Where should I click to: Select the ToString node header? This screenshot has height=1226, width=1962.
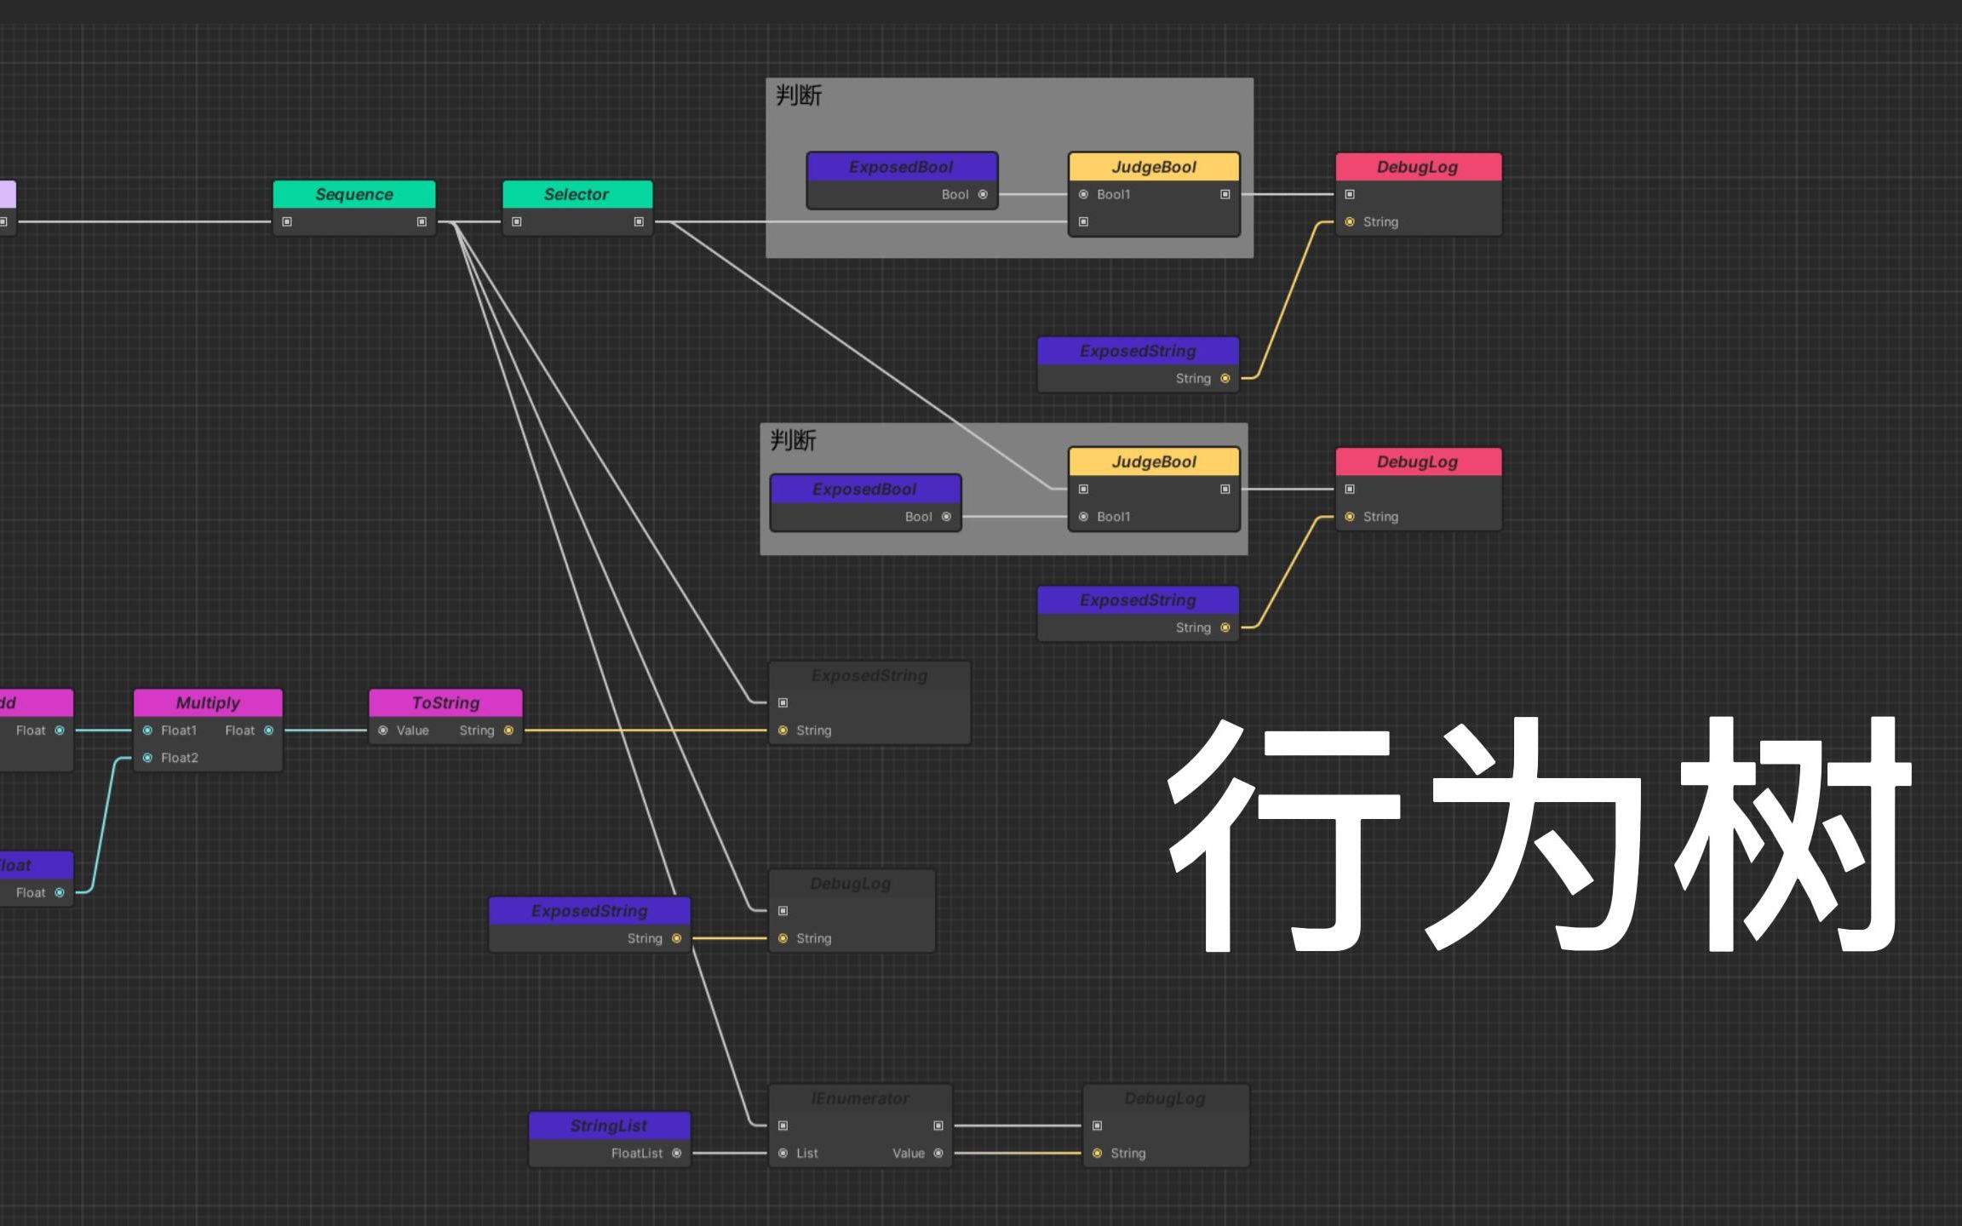coord(445,702)
